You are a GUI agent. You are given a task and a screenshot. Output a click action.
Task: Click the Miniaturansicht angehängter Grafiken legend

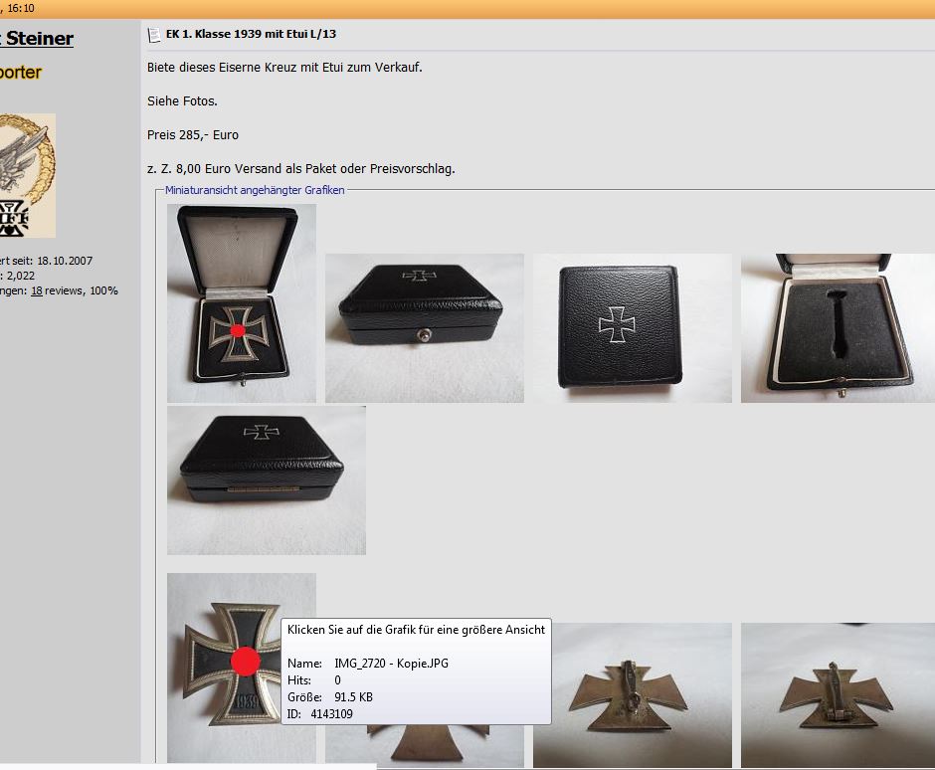(x=255, y=190)
